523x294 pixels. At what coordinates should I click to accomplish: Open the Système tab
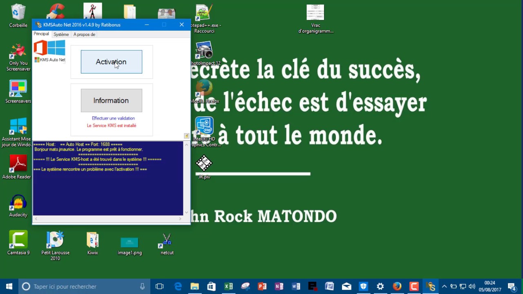(61, 34)
